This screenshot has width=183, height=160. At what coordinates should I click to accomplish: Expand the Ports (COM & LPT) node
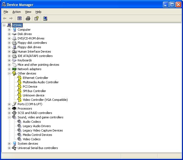(x=9, y=104)
